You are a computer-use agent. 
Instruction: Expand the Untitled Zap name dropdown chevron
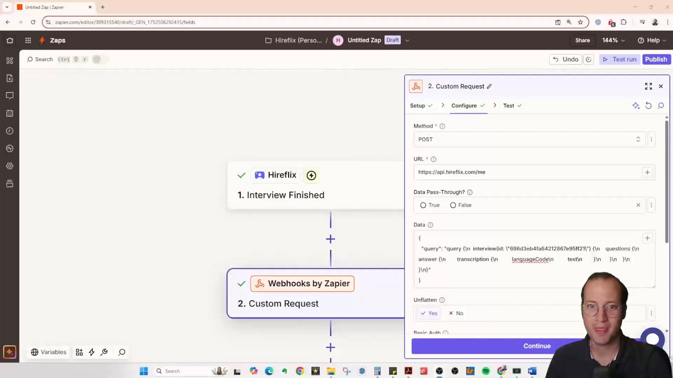pyautogui.click(x=407, y=40)
